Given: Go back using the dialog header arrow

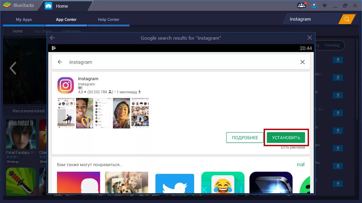Looking at the screenshot, I should 52,38.
